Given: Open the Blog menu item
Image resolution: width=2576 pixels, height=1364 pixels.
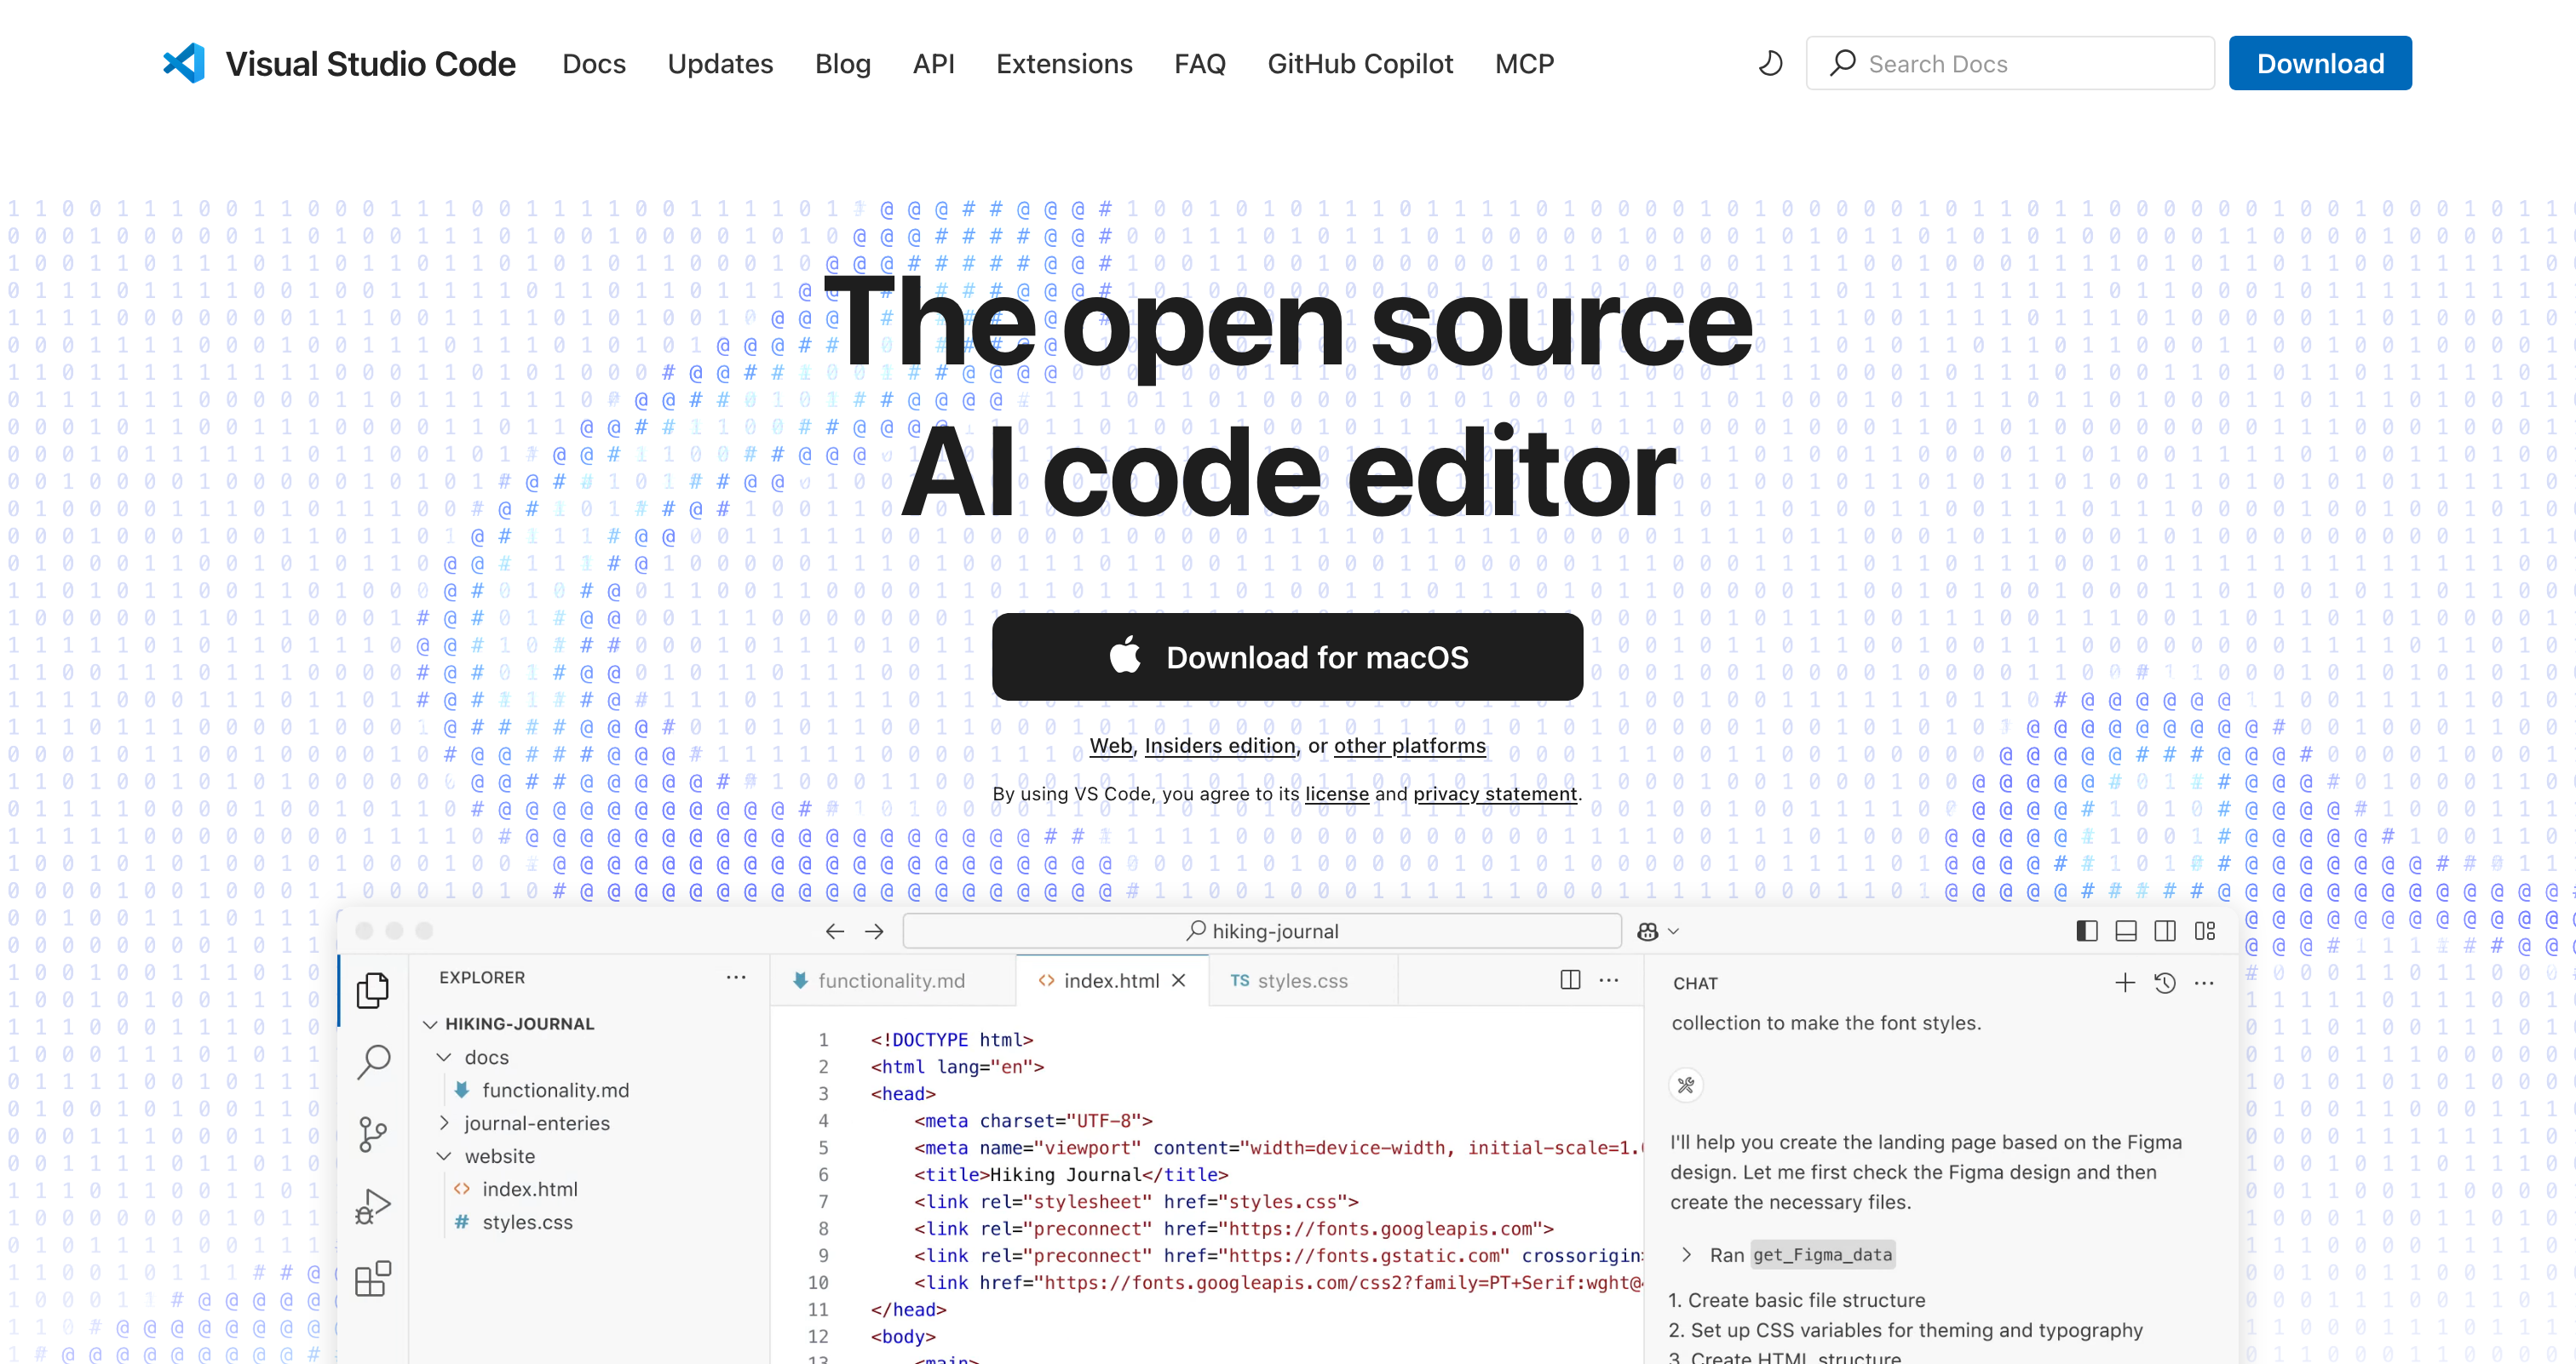Looking at the screenshot, I should point(842,64).
